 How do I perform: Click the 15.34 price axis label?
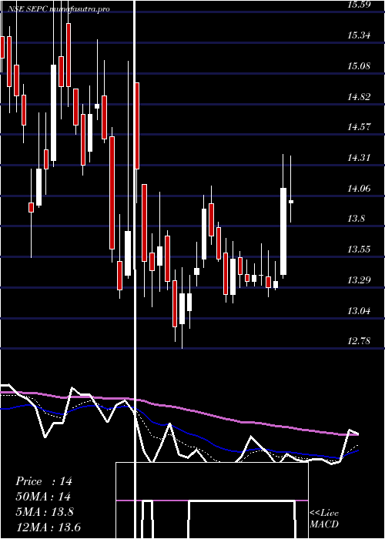[x=360, y=35]
